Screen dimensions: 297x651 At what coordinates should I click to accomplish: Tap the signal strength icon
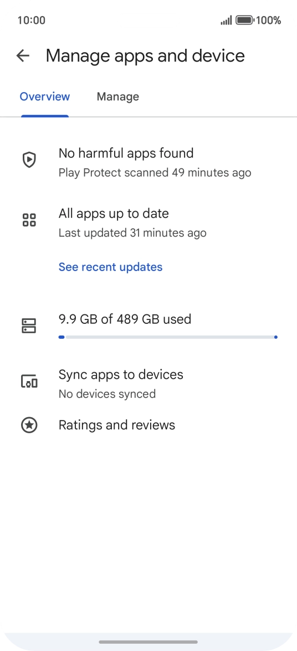tap(226, 21)
